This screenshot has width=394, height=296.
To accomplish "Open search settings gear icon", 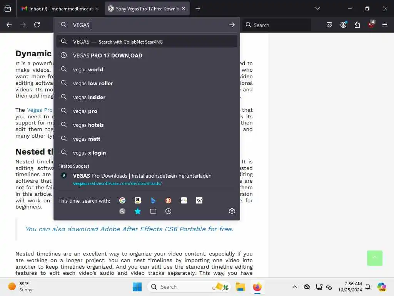I will 232,211.
